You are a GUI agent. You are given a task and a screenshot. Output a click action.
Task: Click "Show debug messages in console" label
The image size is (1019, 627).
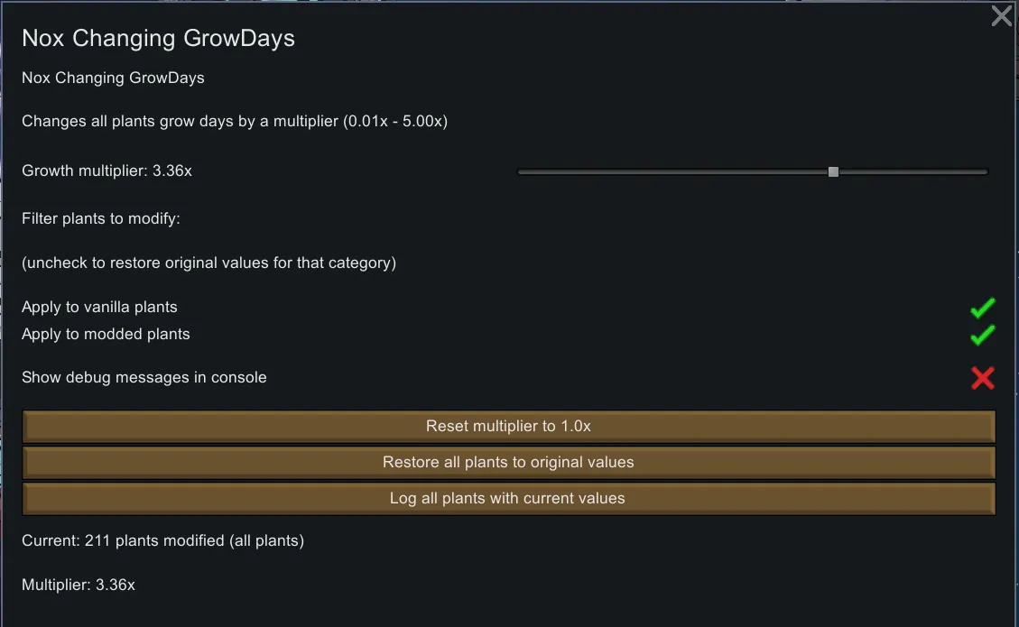coord(144,378)
